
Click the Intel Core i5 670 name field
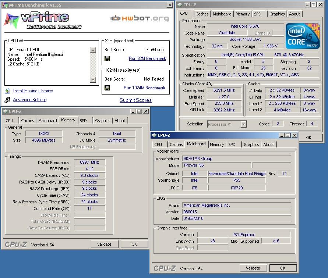(x=245, y=26)
